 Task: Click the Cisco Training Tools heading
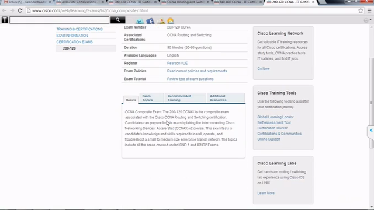point(276,93)
